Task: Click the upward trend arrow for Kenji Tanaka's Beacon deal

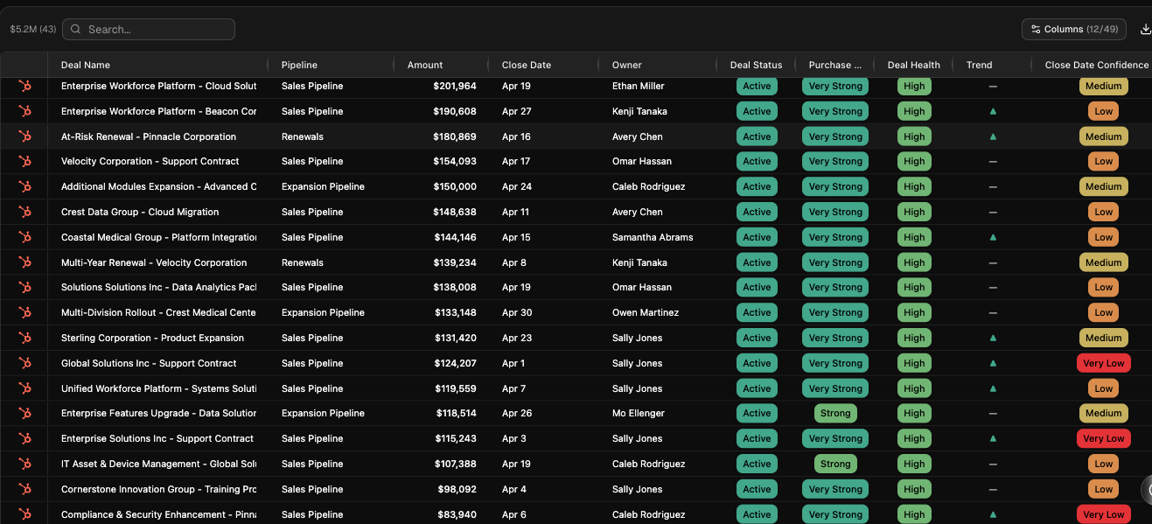Action: pos(992,112)
